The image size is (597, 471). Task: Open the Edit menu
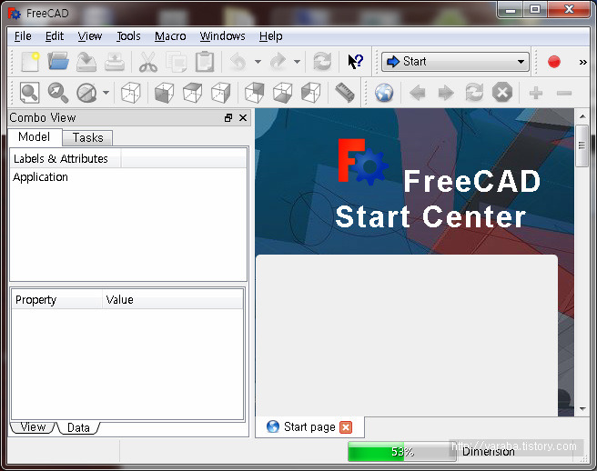pyautogui.click(x=55, y=36)
